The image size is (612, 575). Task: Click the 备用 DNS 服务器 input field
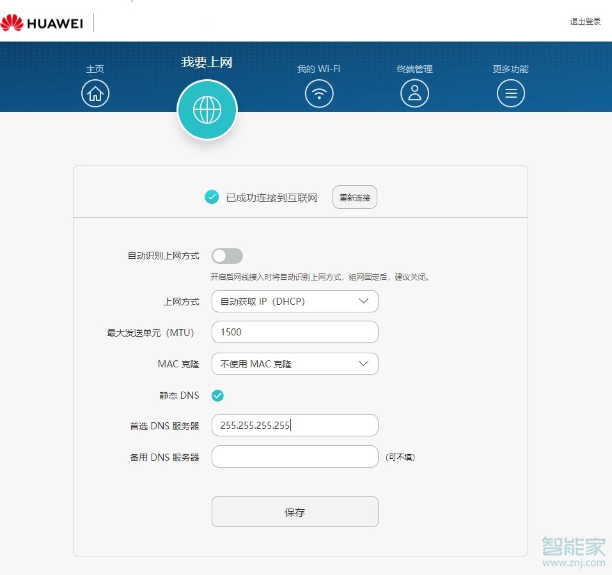[x=294, y=456]
